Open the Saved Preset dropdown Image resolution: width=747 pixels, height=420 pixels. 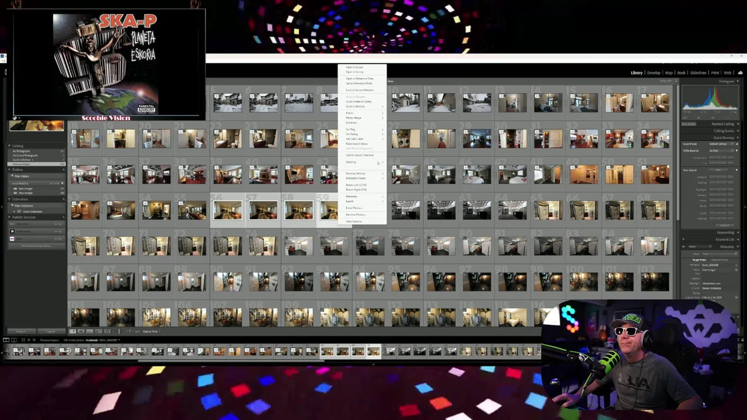[722, 144]
